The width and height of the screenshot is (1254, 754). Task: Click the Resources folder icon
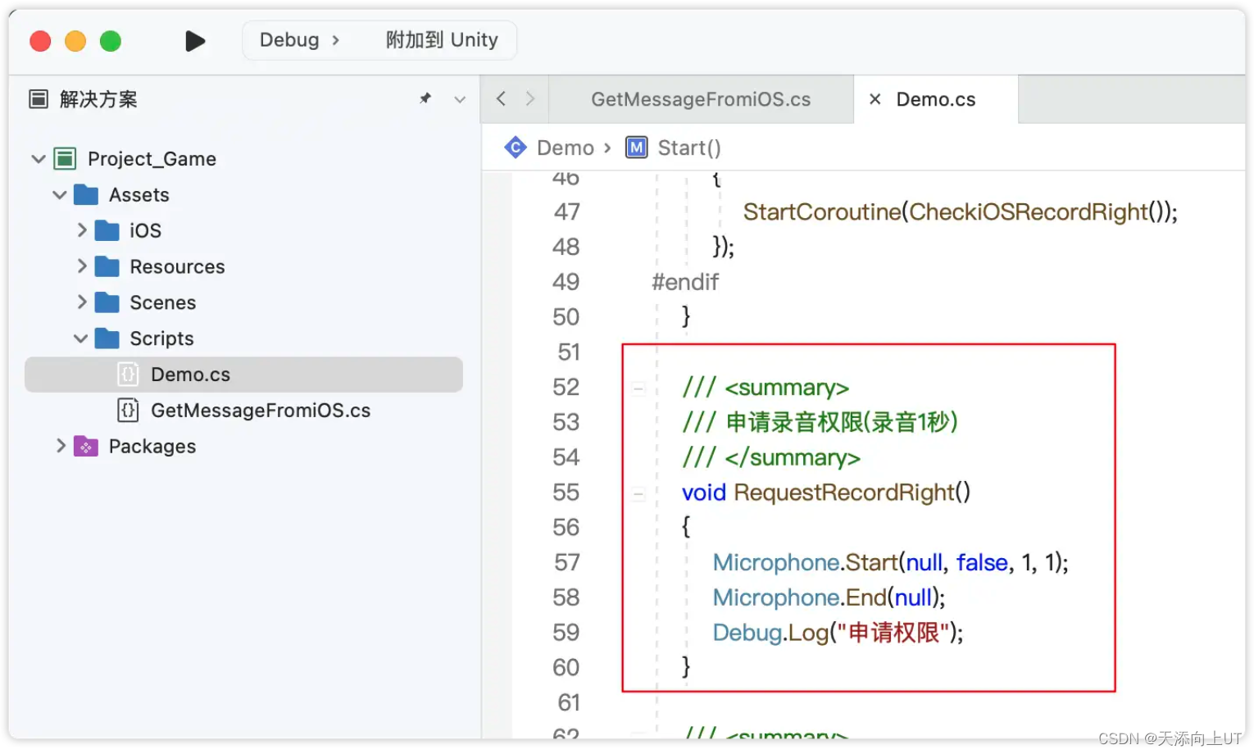click(x=107, y=266)
